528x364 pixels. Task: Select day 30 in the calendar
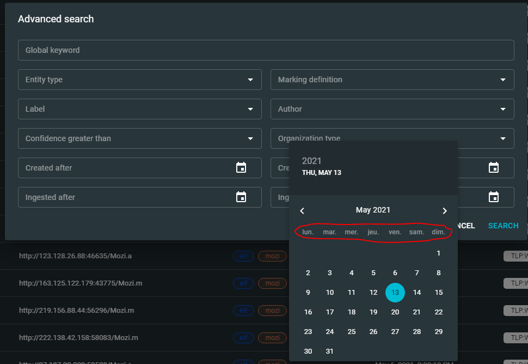click(x=308, y=351)
